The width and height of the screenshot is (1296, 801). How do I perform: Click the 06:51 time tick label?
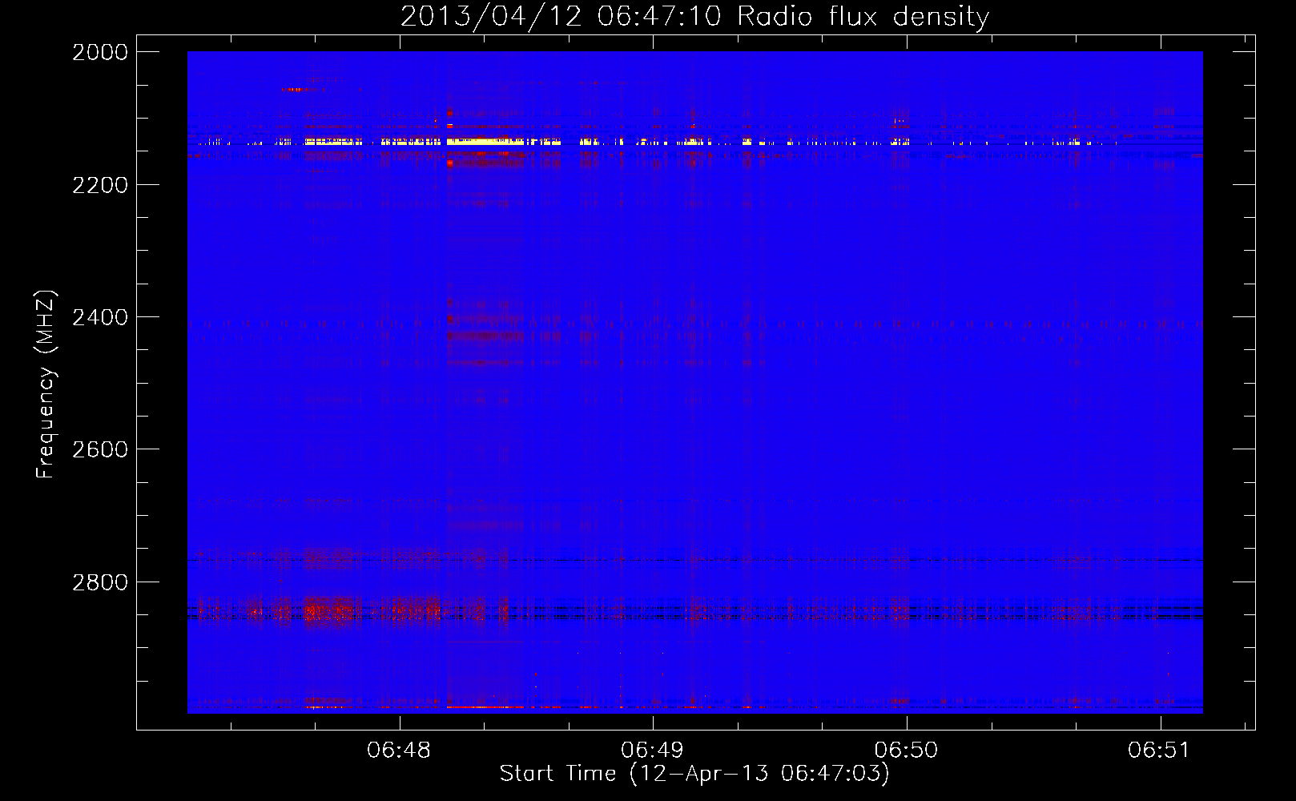coord(1160,751)
